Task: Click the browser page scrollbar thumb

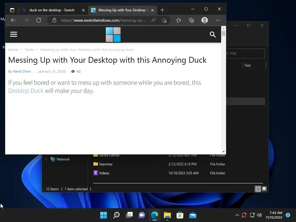Action: 223,34
